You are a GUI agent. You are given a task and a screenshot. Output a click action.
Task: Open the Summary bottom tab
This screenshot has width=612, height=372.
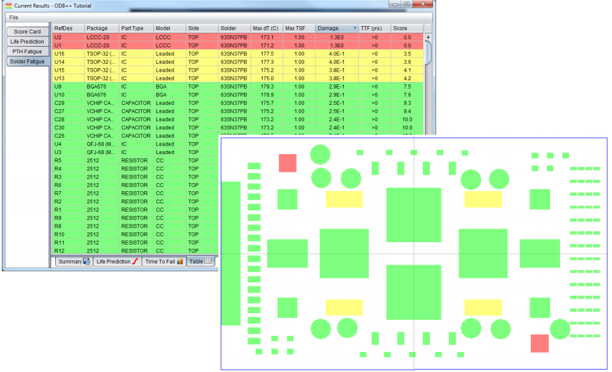click(74, 262)
